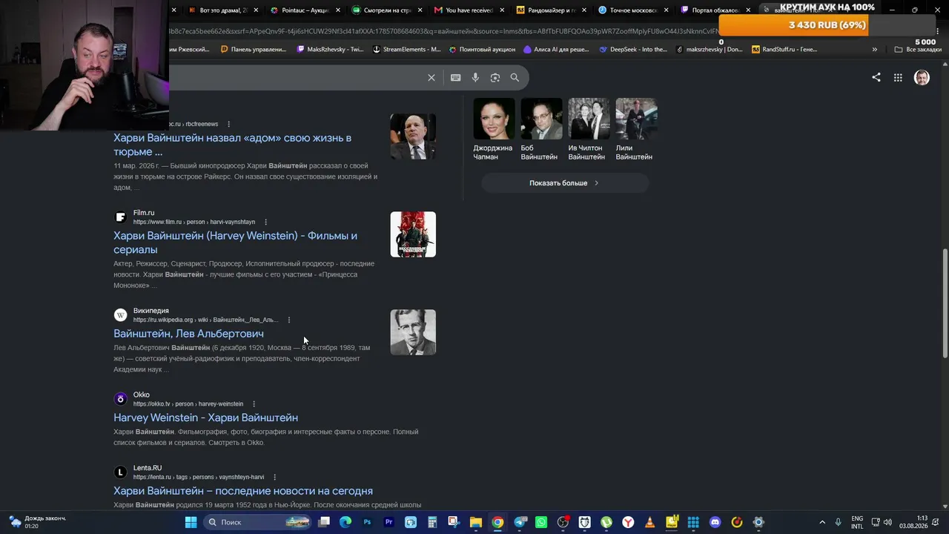Image resolution: width=949 pixels, height=534 pixels.
Task: Open the 'Поинтовый аукцион' bookmark
Action: pos(482,50)
